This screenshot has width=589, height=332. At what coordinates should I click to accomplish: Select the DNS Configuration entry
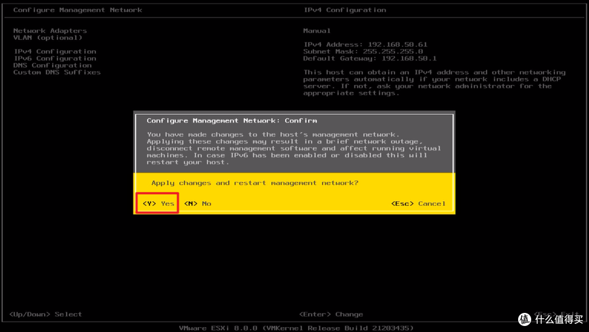pos(52,66)
